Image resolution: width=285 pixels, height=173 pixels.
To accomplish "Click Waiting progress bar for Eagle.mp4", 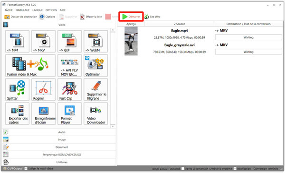I will pyautogui.click(x=248, y=37).
